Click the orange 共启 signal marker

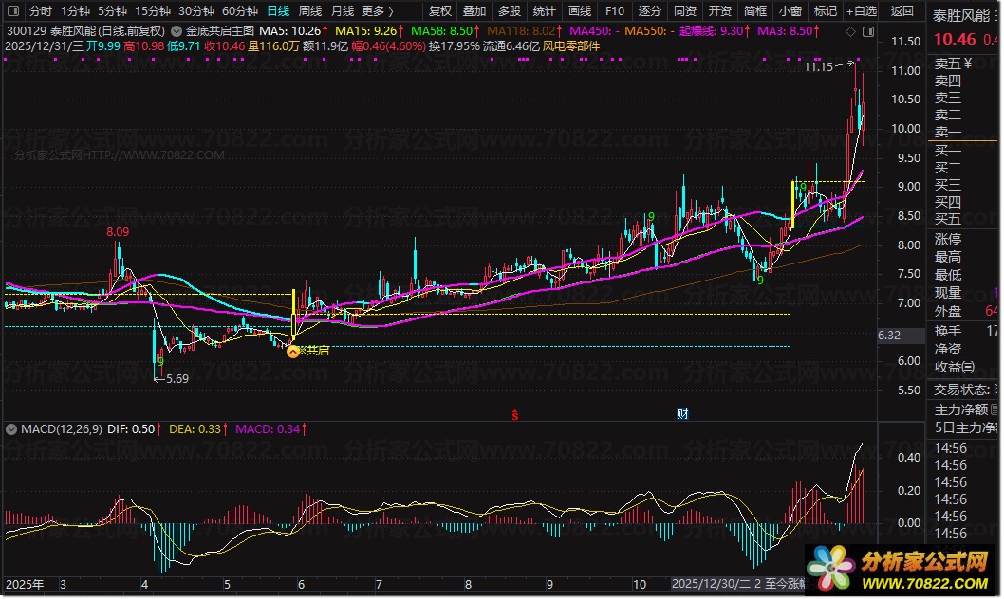pos(293,351)
